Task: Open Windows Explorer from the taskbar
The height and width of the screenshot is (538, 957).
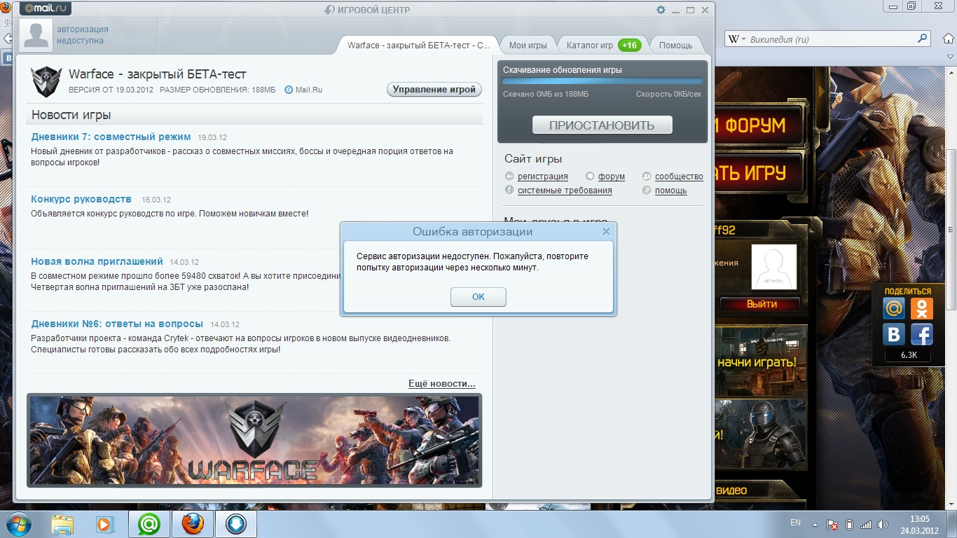Action: click(62, 524)
